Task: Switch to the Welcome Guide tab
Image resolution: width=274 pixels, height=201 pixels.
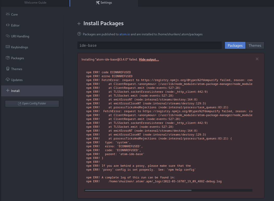Action: [x=35, y=3]
